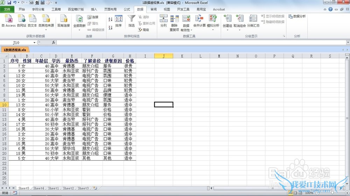Click the 分列 (Text to Columns) icon
This screenshot has width=350, height=196.
pos(163,21)
